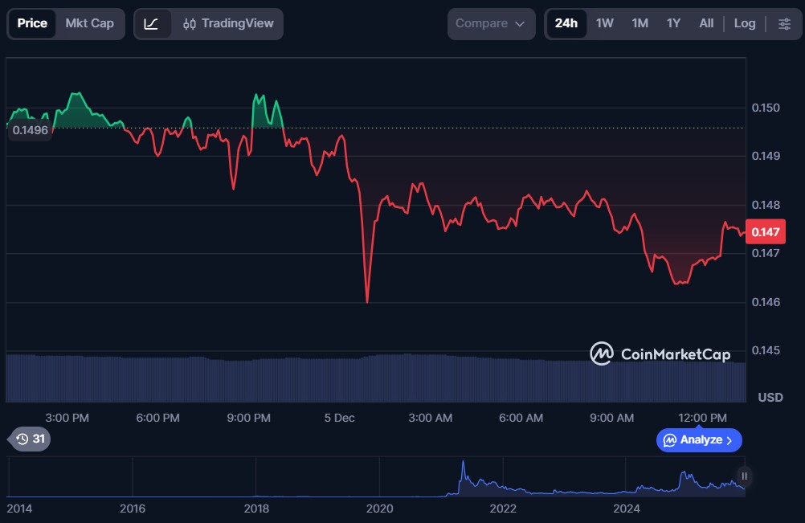This screenshot has height=523, width=805.
Task: Switch chart to Mkt Cap view
Action: (x=90, y=23)
